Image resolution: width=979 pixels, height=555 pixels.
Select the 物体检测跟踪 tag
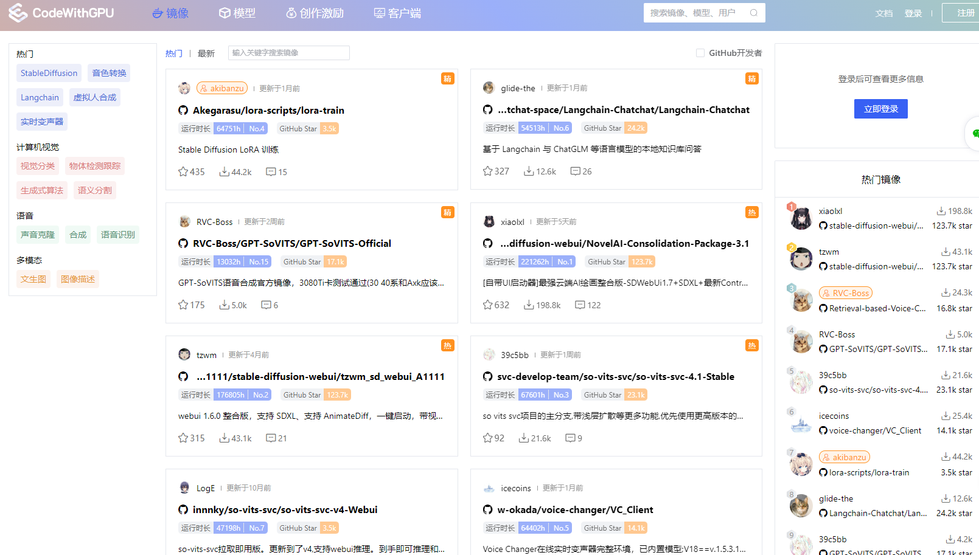click(95, 166)
